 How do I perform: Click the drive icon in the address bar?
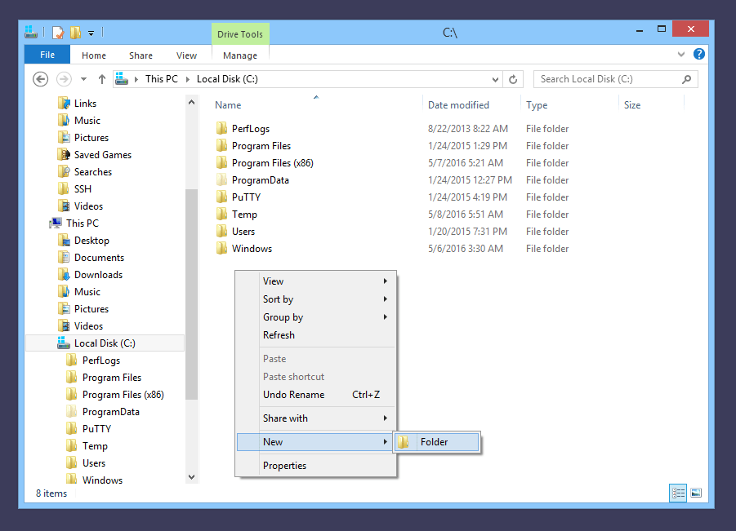coord(122,79)
